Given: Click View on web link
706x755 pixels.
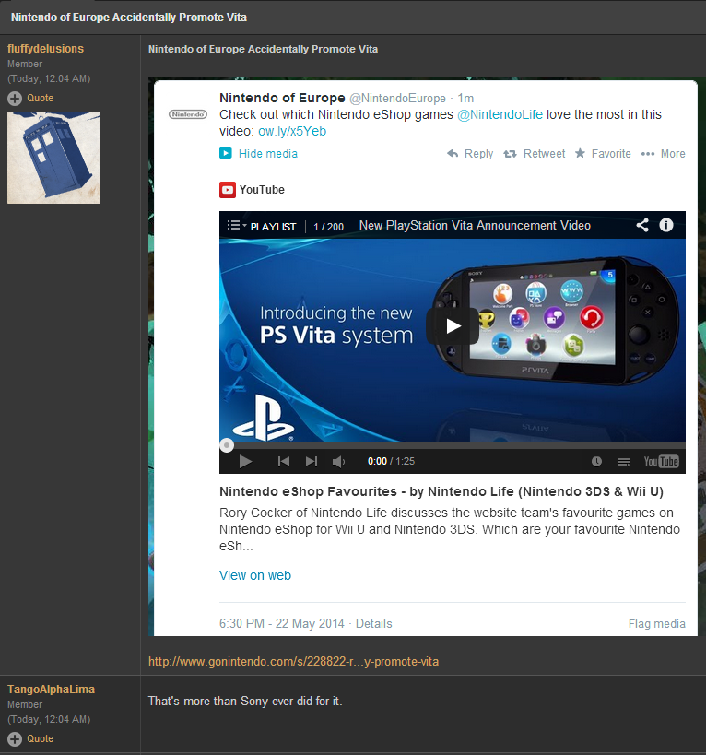Looking at the screenshot, I should pyautogui.click(x=255, y=575).
